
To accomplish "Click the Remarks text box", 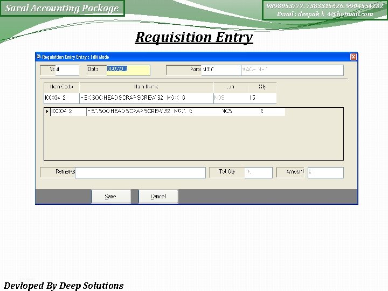I will 140,172.
